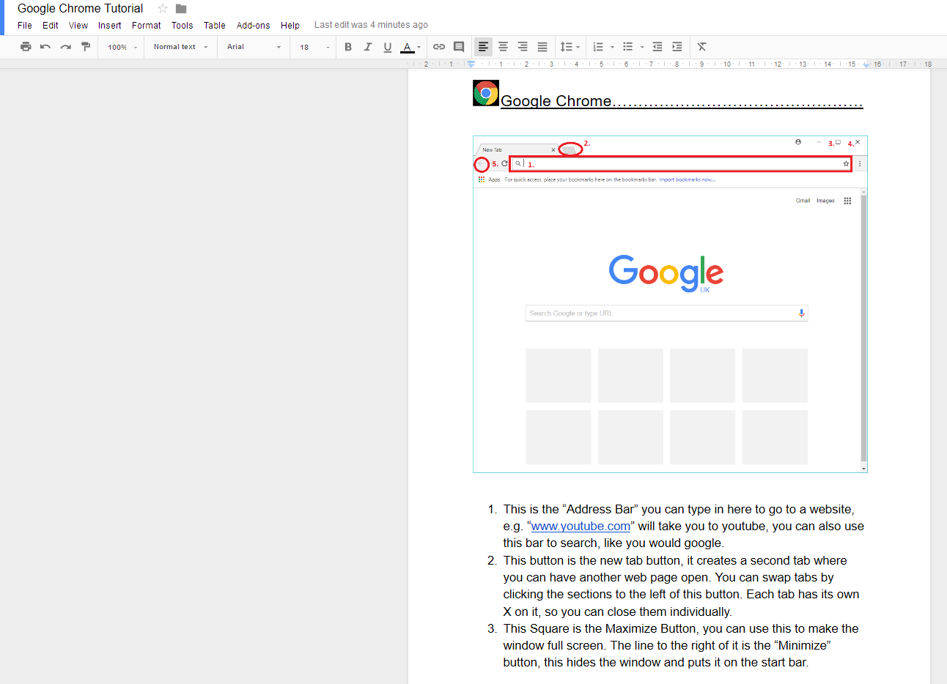Open the 100% zoom dropdown
This screenshot has width=947, height=684.
(x=122, y=47)
